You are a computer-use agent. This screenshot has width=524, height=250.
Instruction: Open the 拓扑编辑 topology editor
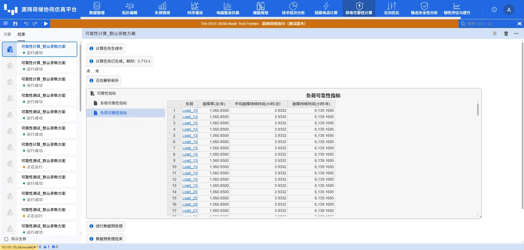pos(130,9)
